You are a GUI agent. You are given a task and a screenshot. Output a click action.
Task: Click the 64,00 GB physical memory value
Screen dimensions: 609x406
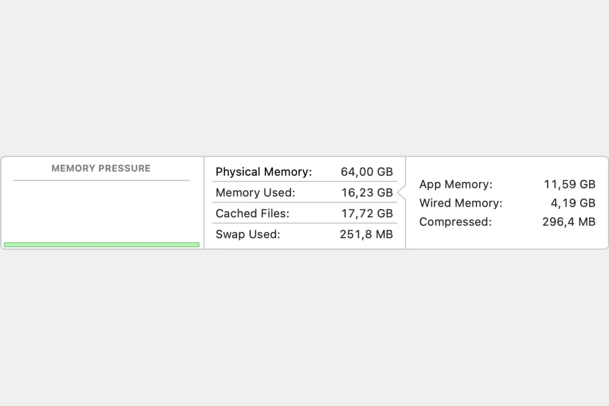pos(366,172)
